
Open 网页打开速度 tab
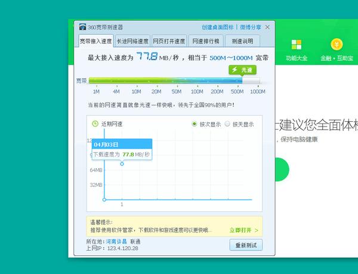pos(169,41)
